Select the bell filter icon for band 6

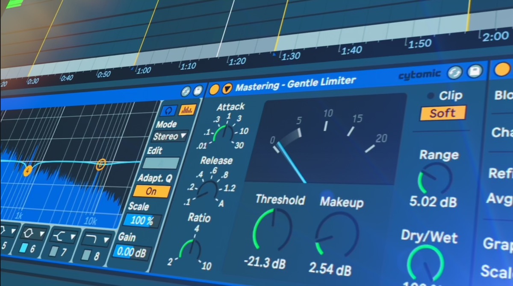27,233
